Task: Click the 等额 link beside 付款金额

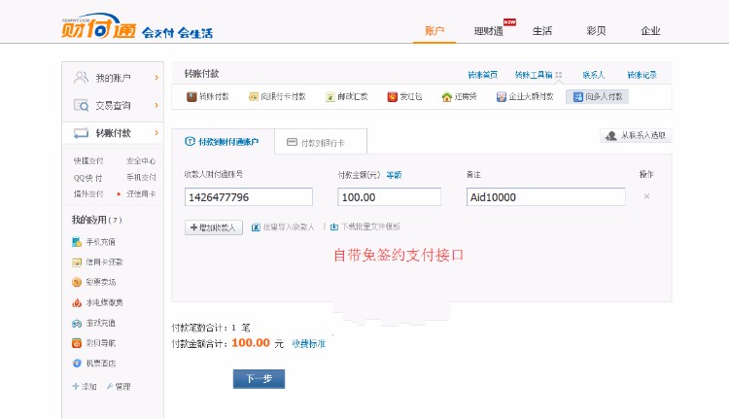Action: click(x=394, y=175)
